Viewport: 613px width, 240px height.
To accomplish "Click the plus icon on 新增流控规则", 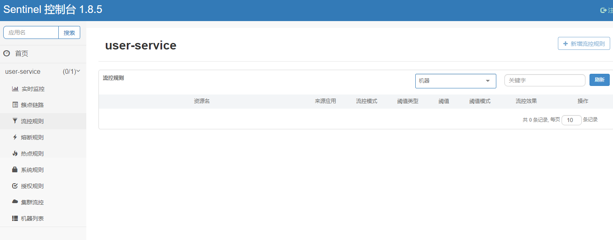I will pyautogui.click(x=566, y=43).
